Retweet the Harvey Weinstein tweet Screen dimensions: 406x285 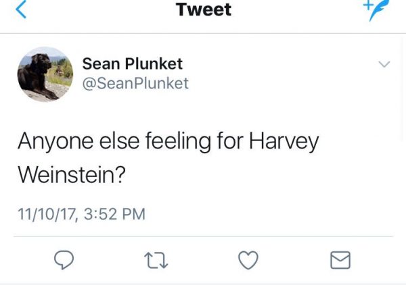point(156,260)
